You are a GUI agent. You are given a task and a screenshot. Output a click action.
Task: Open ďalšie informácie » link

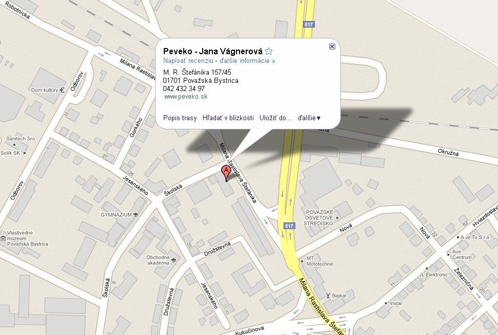click(247, 60)
